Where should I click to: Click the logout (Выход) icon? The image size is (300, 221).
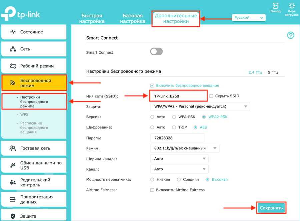click(275, 6)
